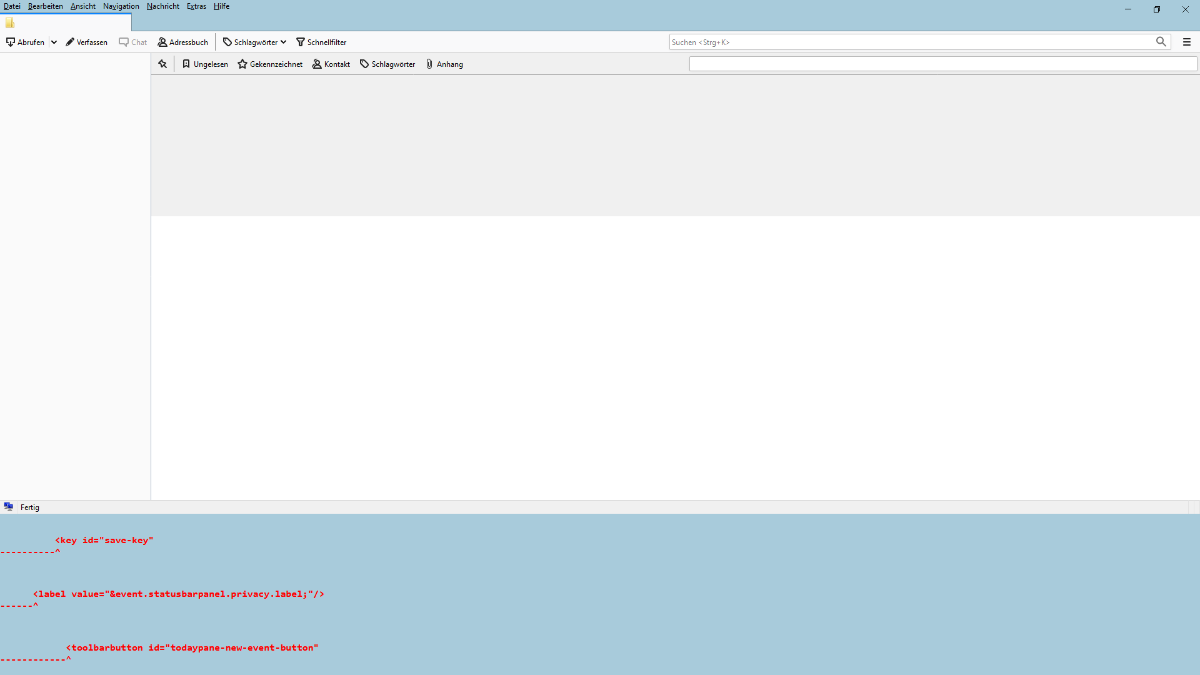1200x675 pixels.
Task: Filter messages with Anhang attachment
Action: point(444,64)
